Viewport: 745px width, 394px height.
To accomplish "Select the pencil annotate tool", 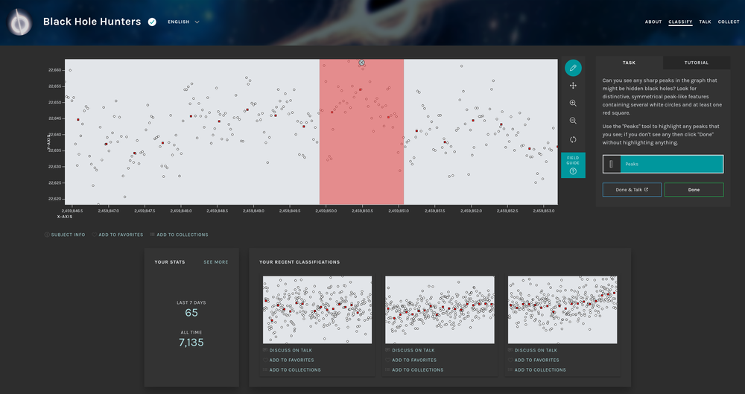I will click(573, 68).
